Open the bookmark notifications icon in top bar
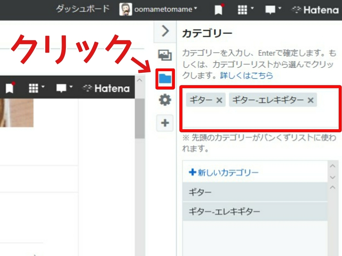This screenshot has height=256, width=342. pos(219,10)
